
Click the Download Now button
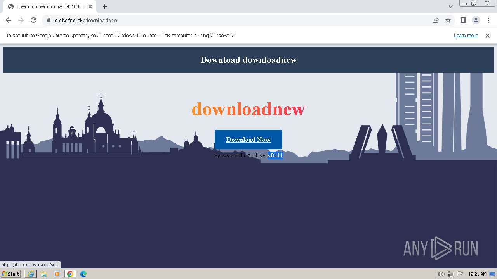click(248, 139)
